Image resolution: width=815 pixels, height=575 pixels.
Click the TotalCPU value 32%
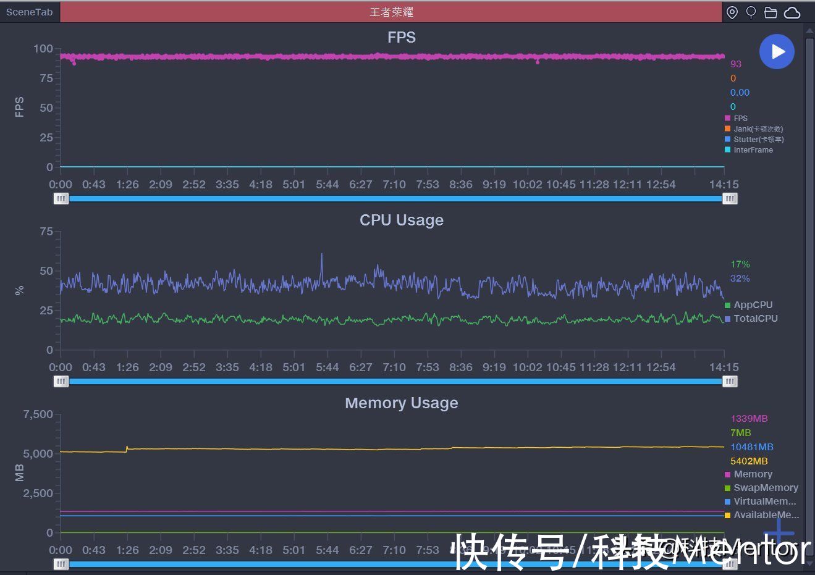tap(740, 278)
